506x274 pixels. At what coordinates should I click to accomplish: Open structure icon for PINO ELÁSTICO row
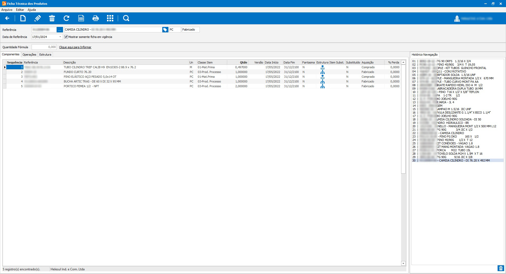(x=322, y=77)
